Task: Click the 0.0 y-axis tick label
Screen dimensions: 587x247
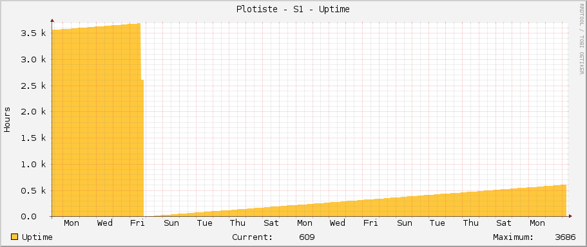Action: pyautogui.click(x=28, y=217)
